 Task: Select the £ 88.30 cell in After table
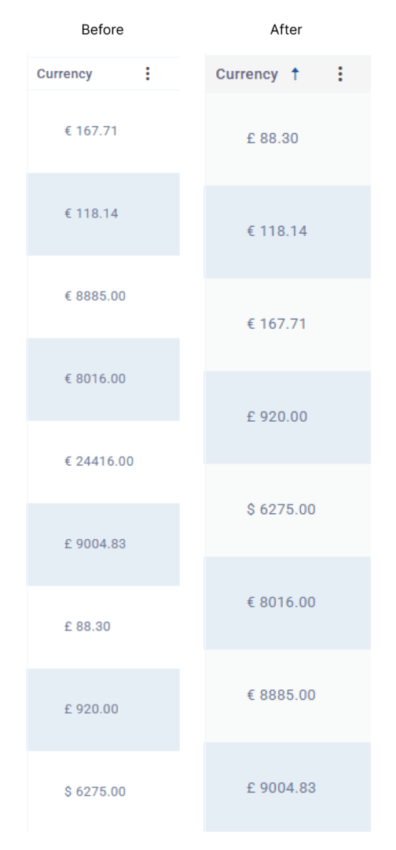coord(272,139)
